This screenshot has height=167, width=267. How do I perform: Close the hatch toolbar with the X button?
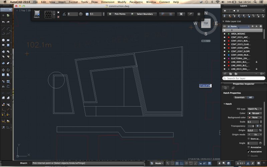199,14
